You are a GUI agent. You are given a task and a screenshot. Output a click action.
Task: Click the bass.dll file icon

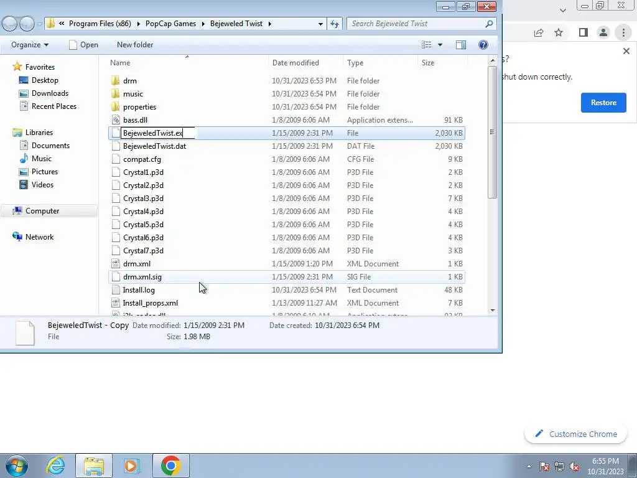116,119
